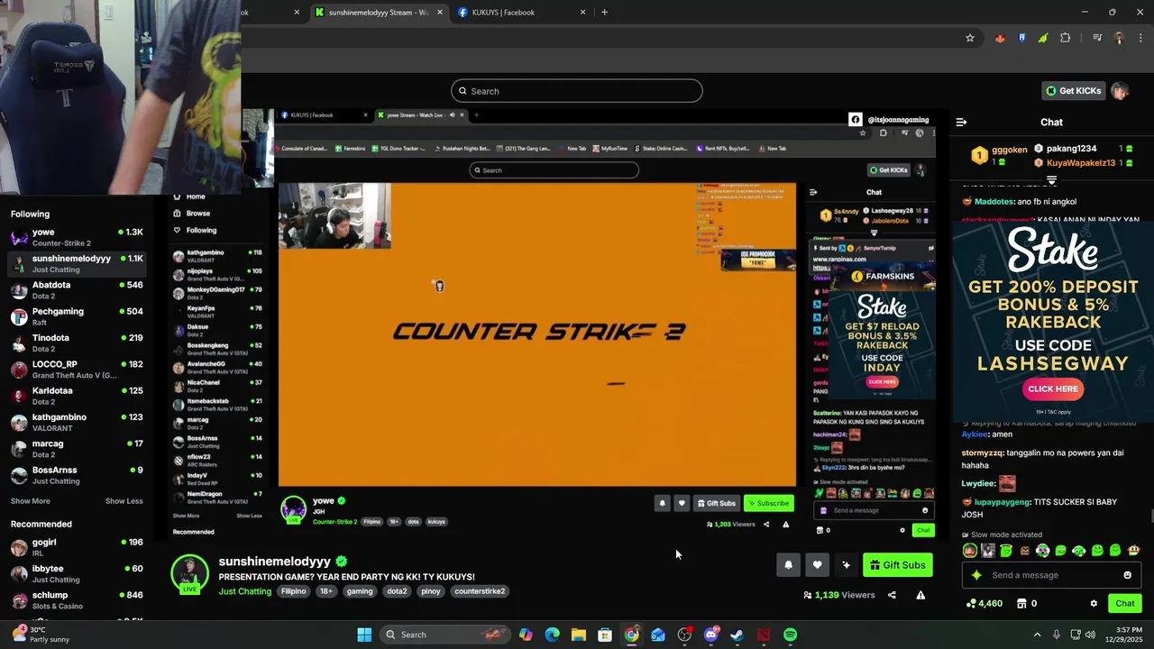This screenshot has width=1154, height=649.
Task: Click the Stake CLICK HERE ad button
Action: click(x=1053, y=388)
